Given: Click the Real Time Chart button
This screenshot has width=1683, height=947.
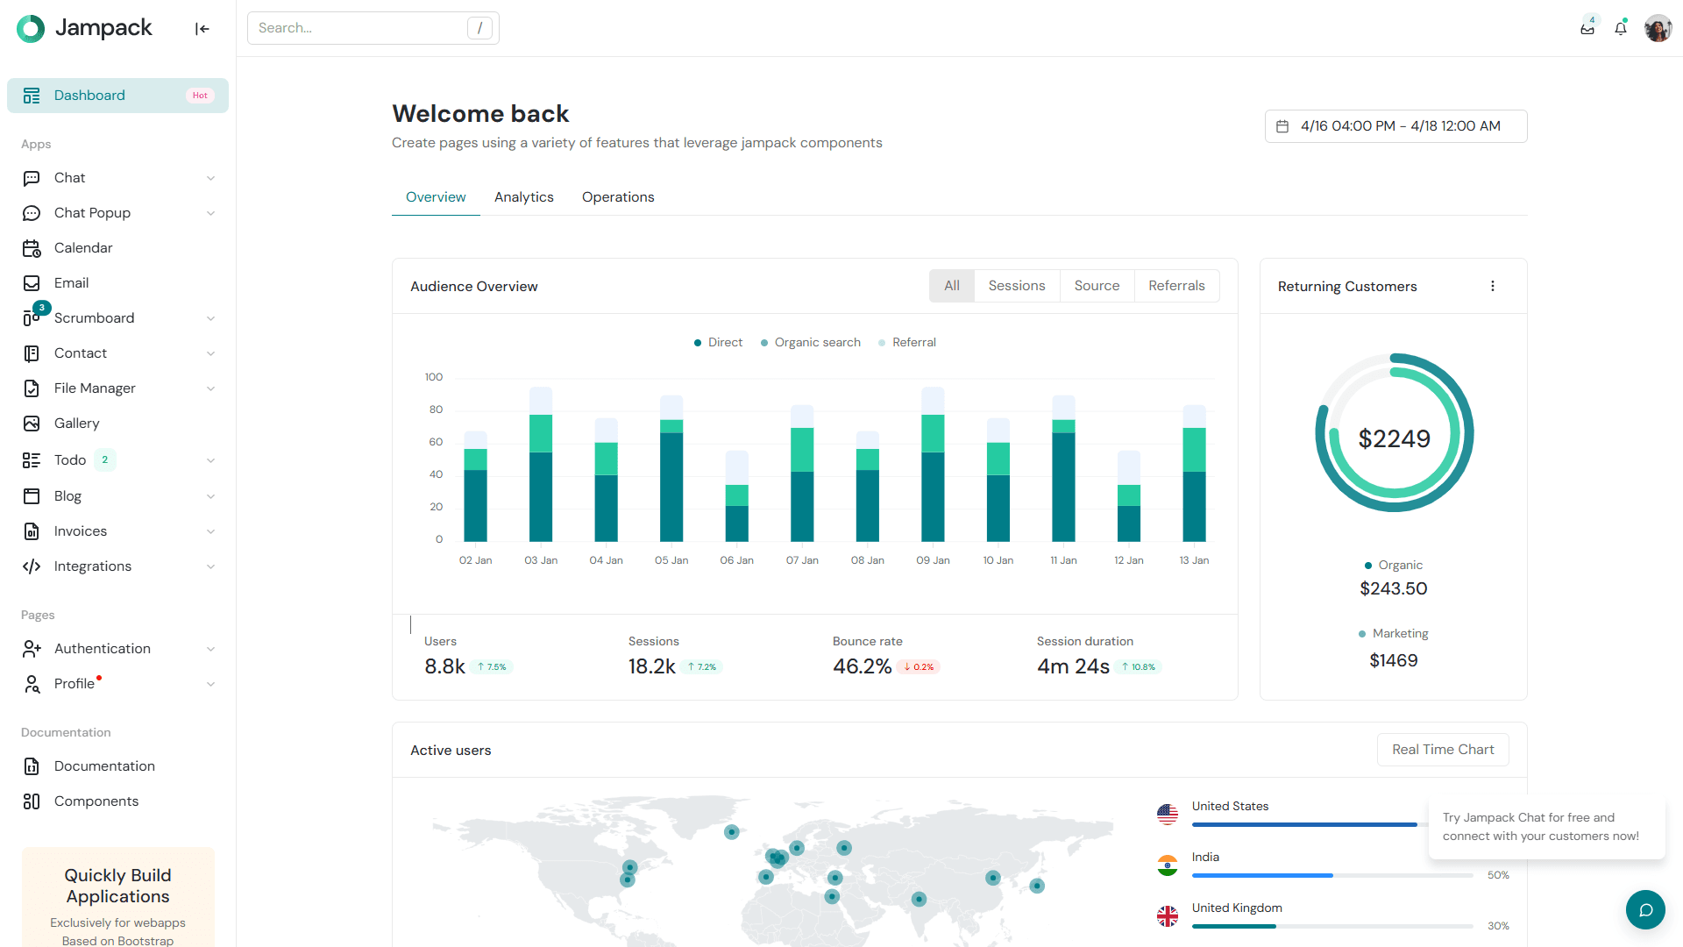Looking at the screenshot, I should click(1443, 750).
